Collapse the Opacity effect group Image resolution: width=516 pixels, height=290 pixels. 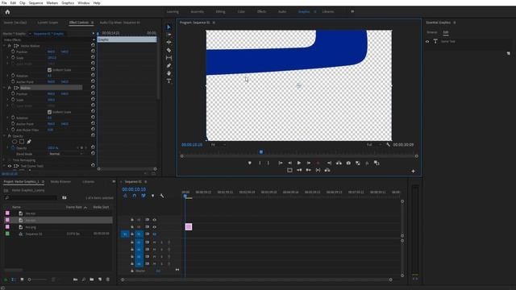[x=4, y=136]
